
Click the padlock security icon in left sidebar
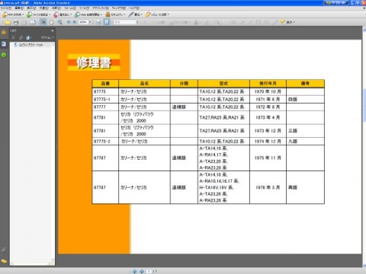coord(4,32)
